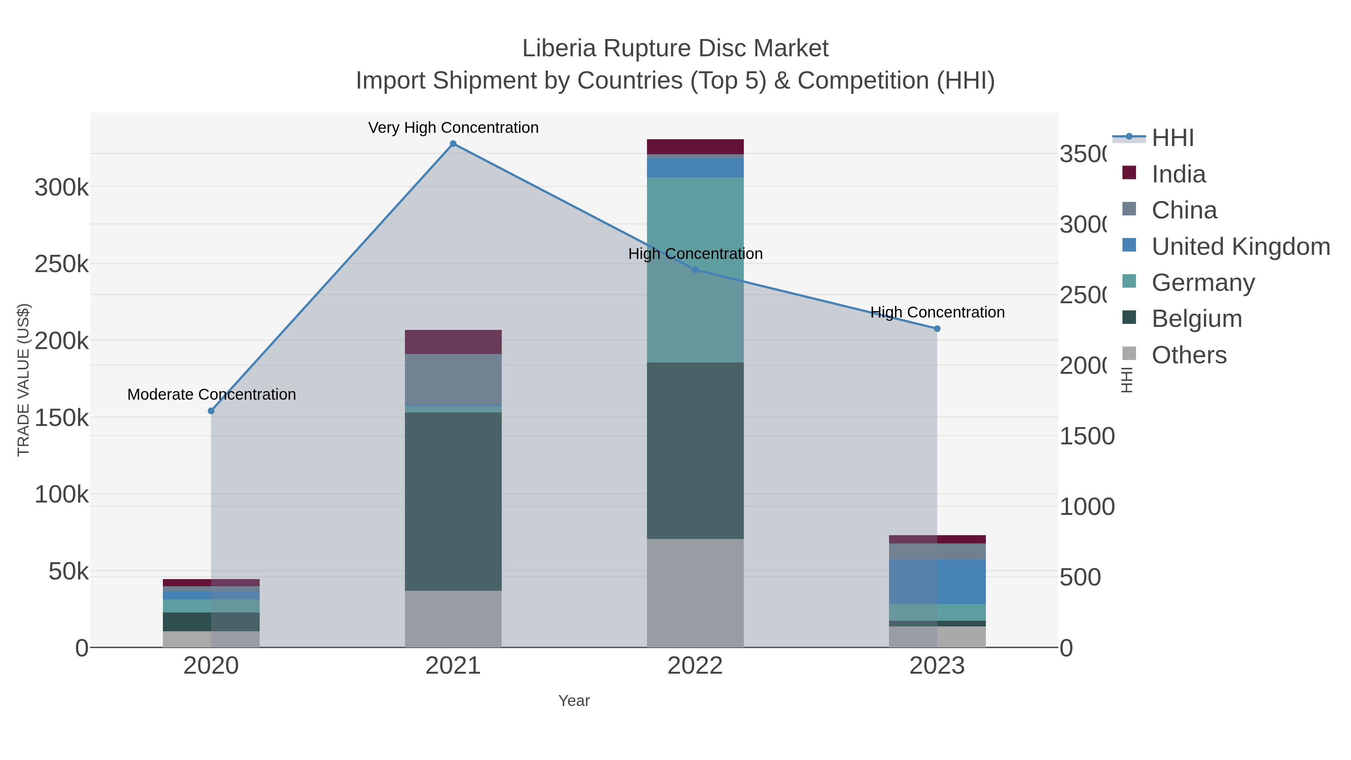Viewport: 1351px width, 760px height.
Task: Click the HHI data point for 2022
Action: [695, 269]
